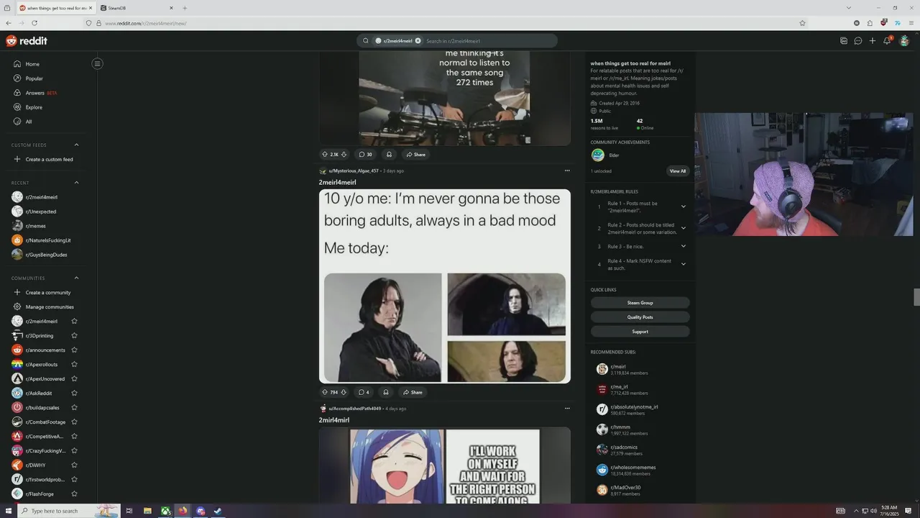This screenshot has height=518, width=920.
Task: Open the 30 comments on drum post
Action: pyautogui.click(x=365, y=154)
